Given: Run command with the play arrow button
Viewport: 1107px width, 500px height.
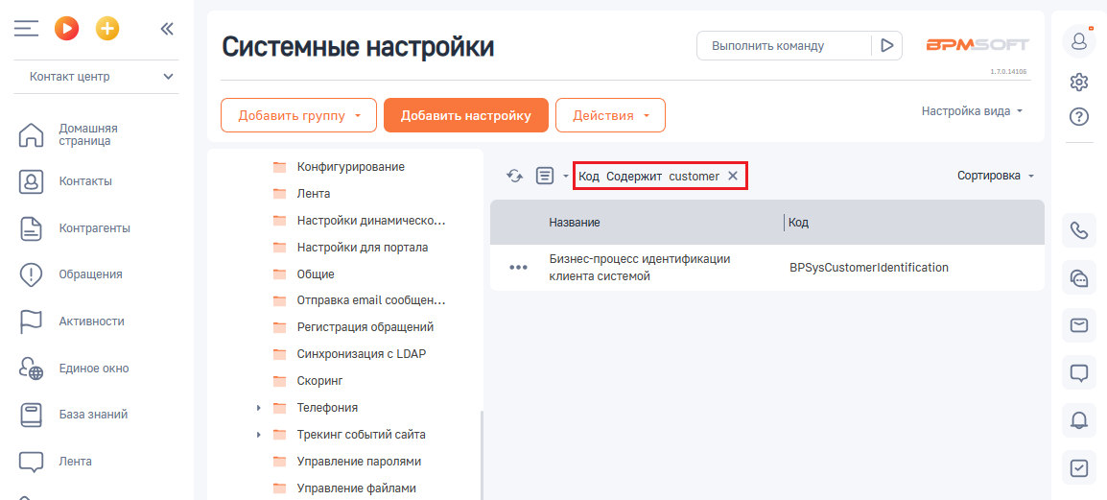Looking at the screenshot, I should [x=886, y=46].
